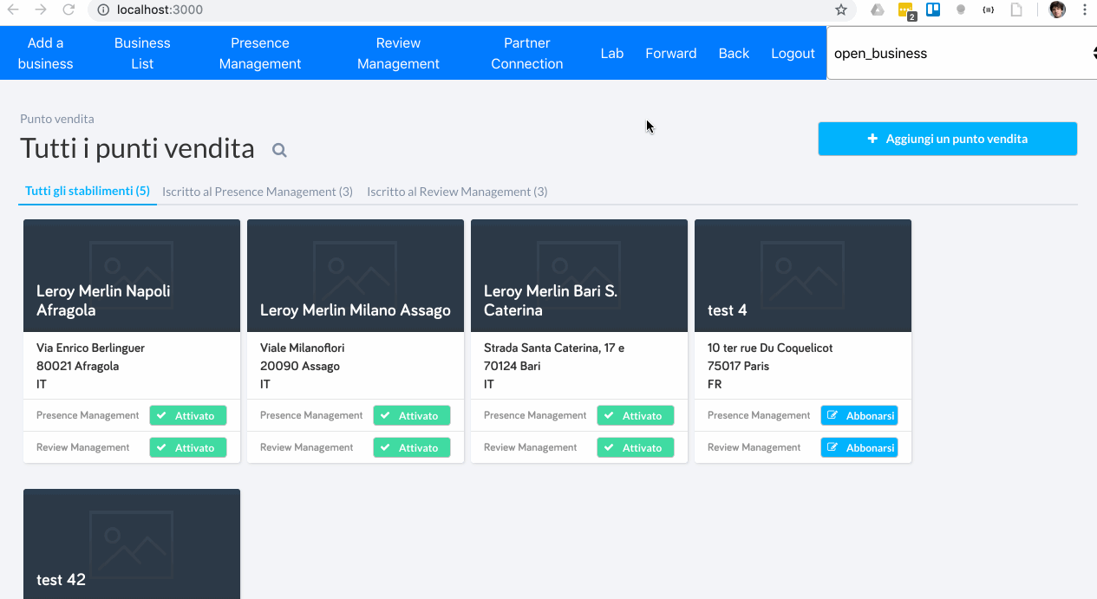Go back with the browser back arrow
The image size is (1097, 599).
click(x=13, y=10)
